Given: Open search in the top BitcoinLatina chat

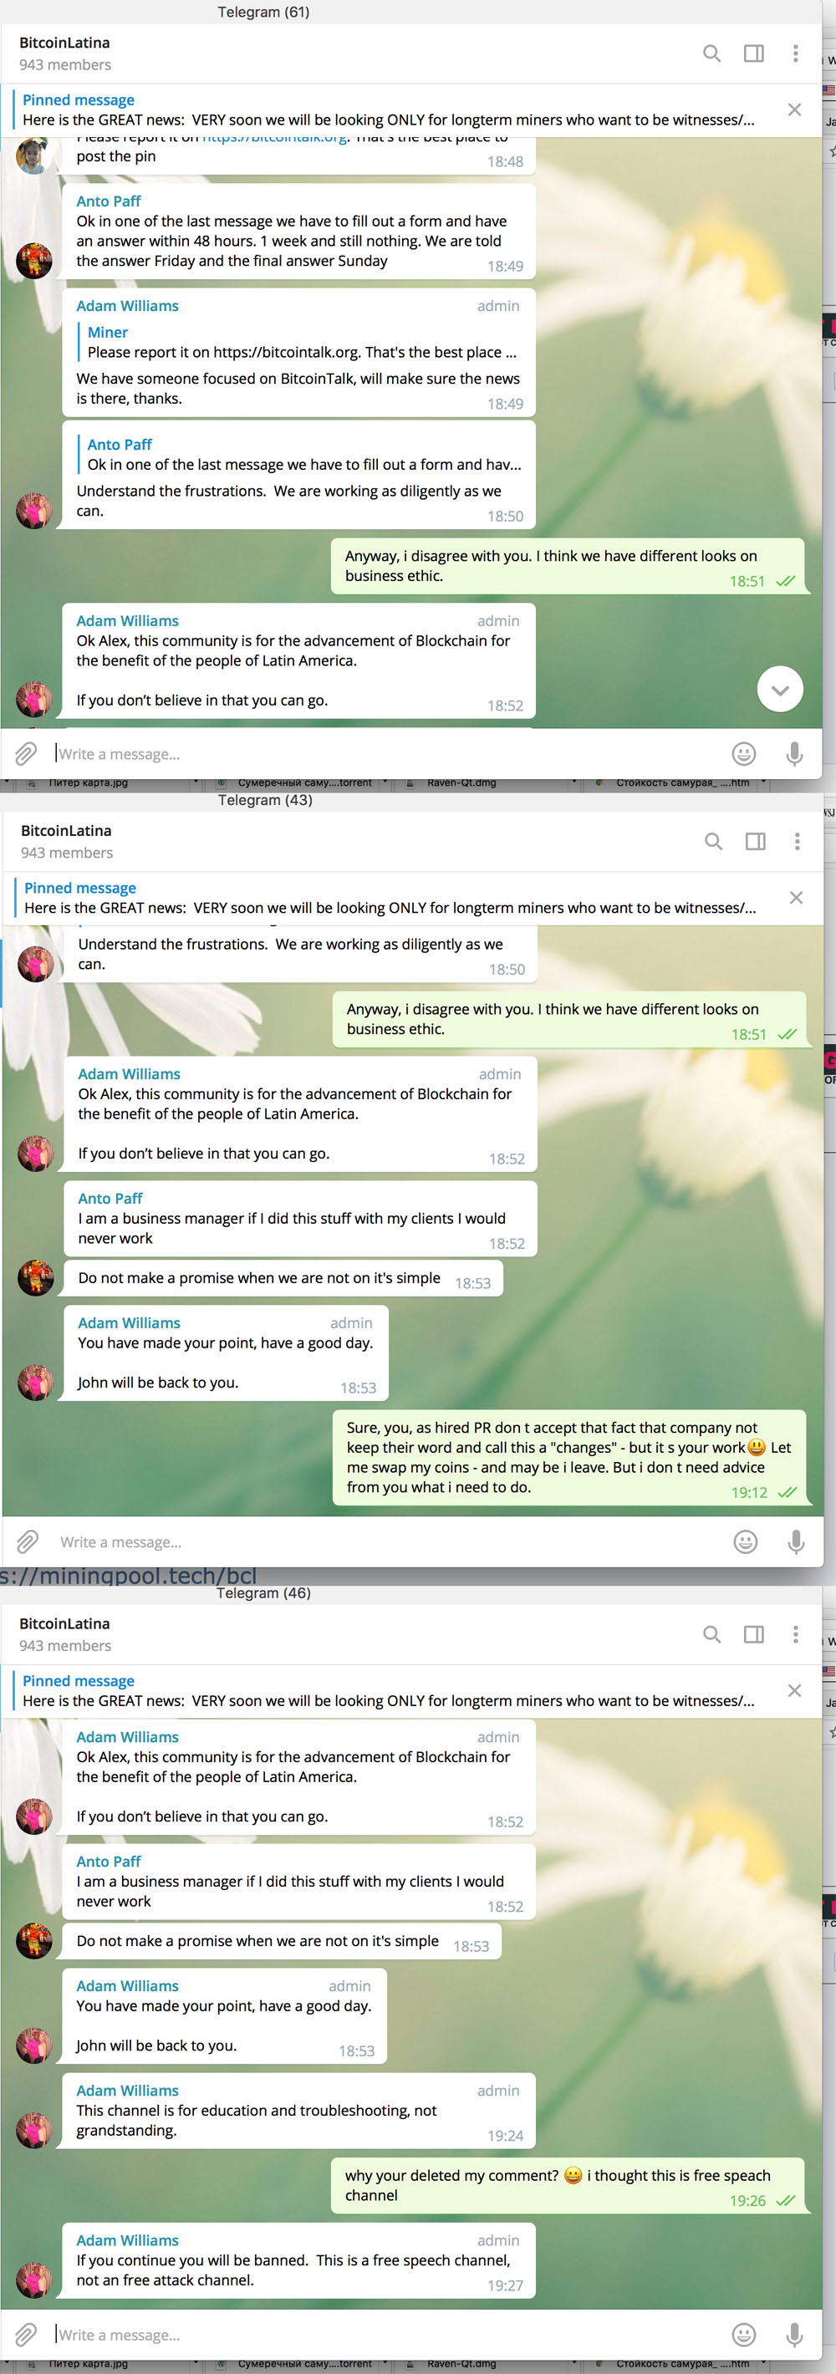Looking at the screenshot, I should coord(711,53).
